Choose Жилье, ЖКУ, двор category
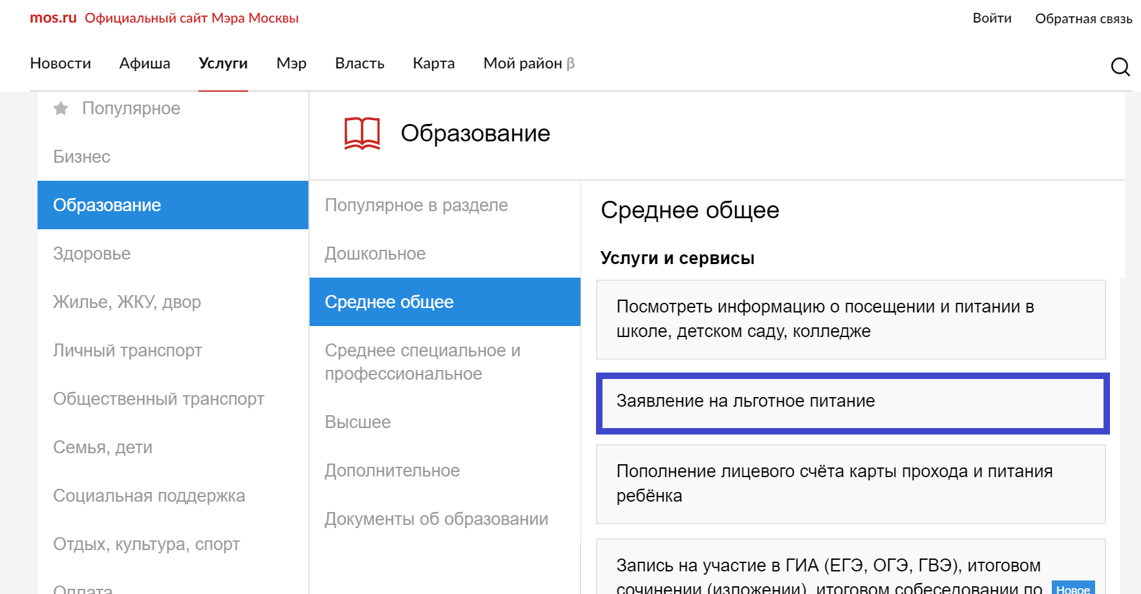1141x594 pixels. (127, 302)
